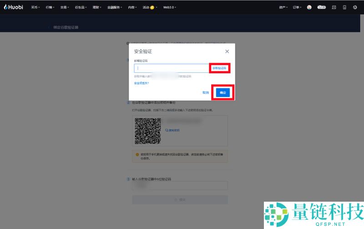The image size is (364, 229).
Task: Open the 订单 menu in the header
Action: [x=297, y=7]
